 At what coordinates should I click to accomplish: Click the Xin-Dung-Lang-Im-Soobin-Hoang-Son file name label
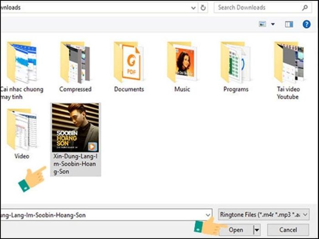click(x=75, y=164)
